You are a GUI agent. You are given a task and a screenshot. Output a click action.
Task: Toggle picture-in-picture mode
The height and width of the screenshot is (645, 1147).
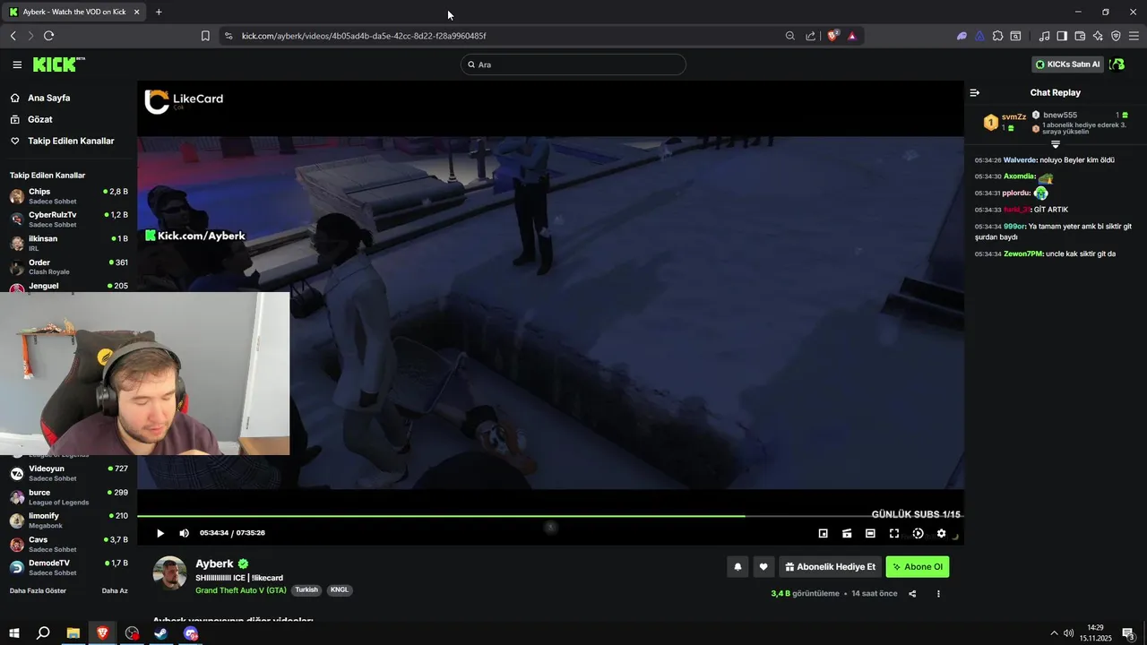point(824,533)
